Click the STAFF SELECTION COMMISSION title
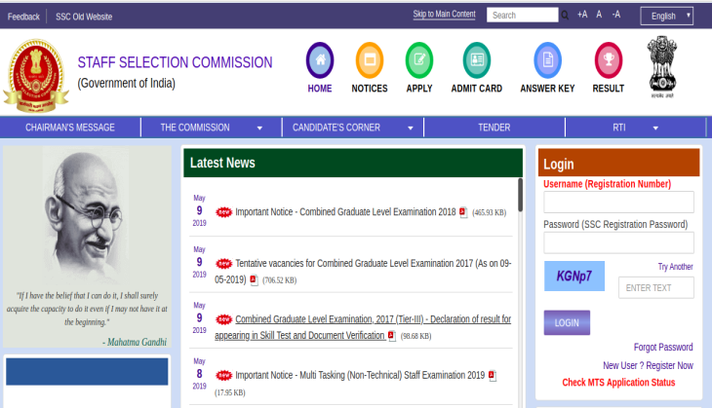Viewport: 712px width, 408px height. 175,62
